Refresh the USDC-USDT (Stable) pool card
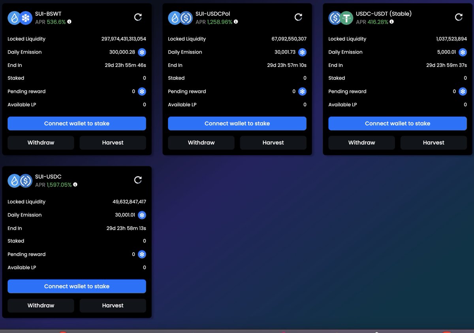Screen dimensions: 474x333 [x=459, y=17]
